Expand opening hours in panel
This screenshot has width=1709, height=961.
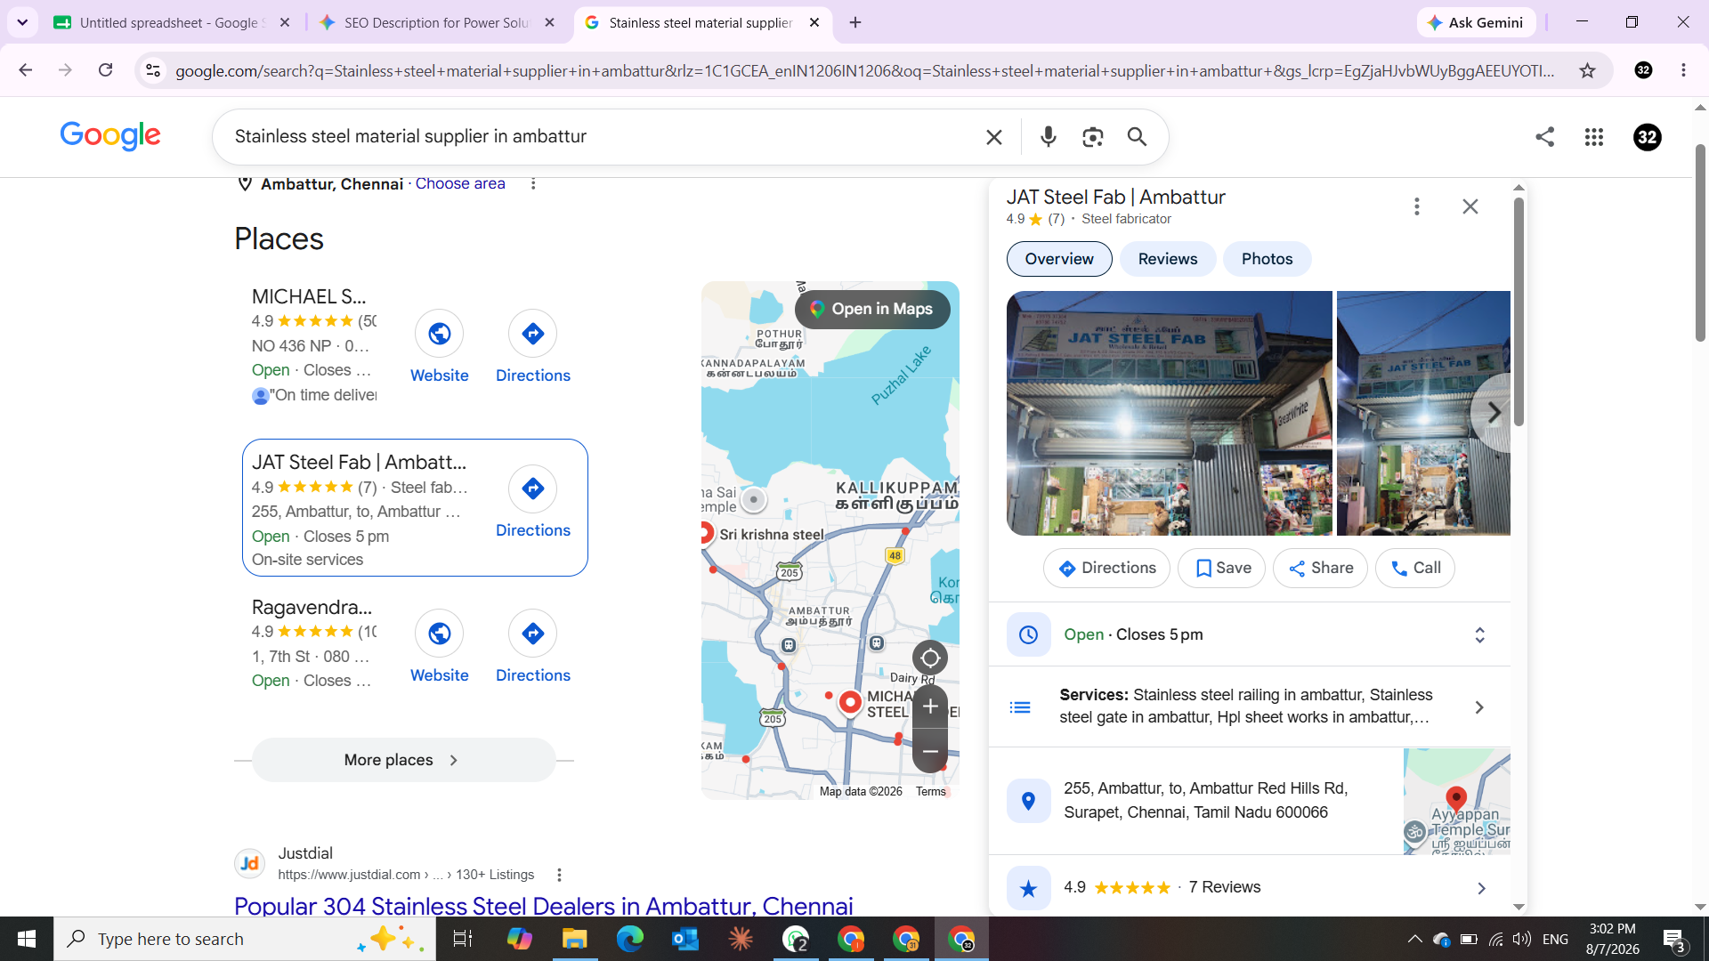[1479, 635]
